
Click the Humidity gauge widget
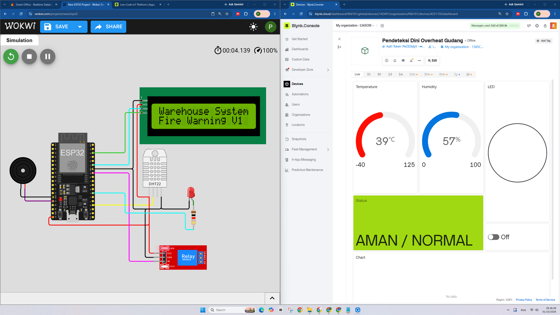click(x=451, y=138)
